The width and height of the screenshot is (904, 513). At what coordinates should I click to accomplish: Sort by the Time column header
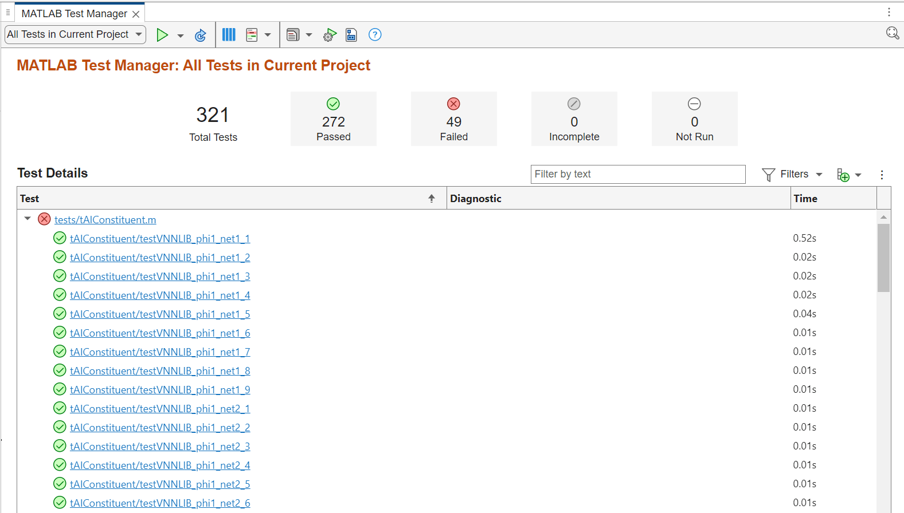point(833,198)
